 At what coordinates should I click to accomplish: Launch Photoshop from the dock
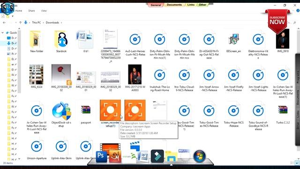click(x=101, y=156)
